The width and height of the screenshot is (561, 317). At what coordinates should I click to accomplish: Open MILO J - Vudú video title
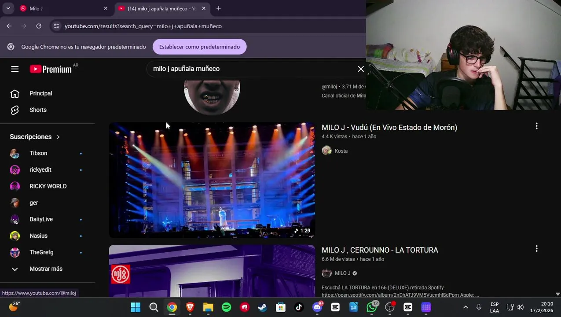[x=389, y=127]
